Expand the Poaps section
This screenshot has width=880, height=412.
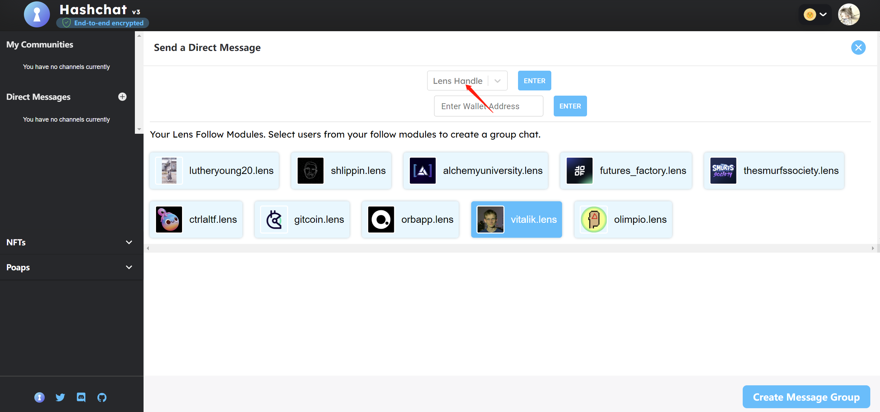[71, 267]
